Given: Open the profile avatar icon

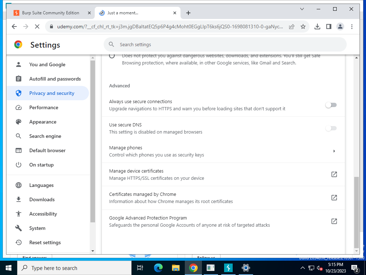Looking at the screenshot, I should (340, 26).
